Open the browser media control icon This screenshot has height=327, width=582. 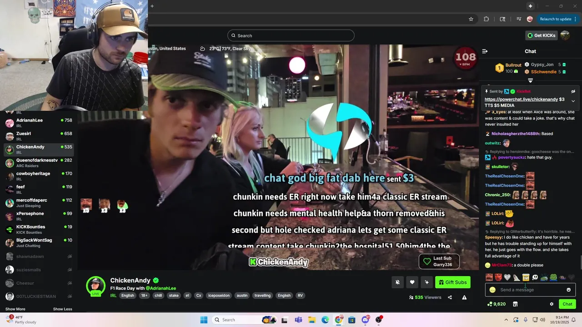[519, 19]
